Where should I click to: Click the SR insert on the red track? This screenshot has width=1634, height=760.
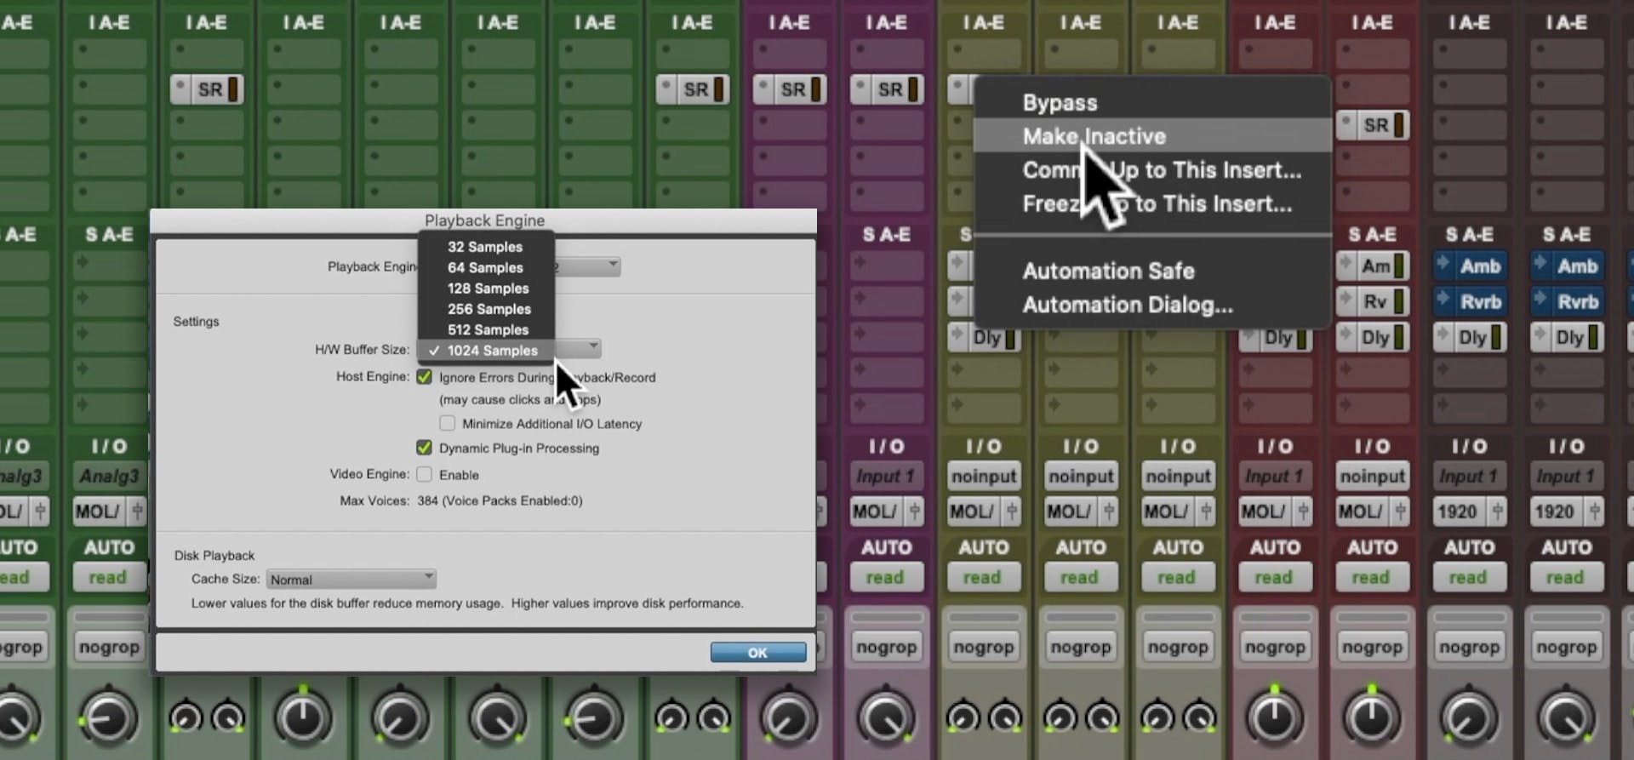pyautogui.click(x=1372, y=125)
